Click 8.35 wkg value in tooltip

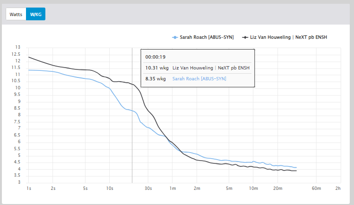[156, 79]
